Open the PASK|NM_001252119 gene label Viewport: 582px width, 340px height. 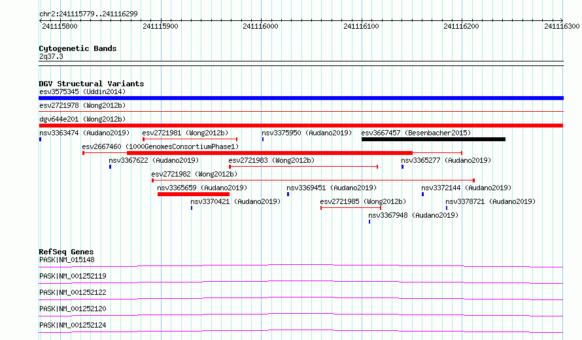coord(73,276)
